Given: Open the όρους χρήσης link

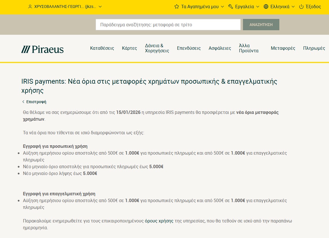Looking at the screenshot, I should (159, 221).
